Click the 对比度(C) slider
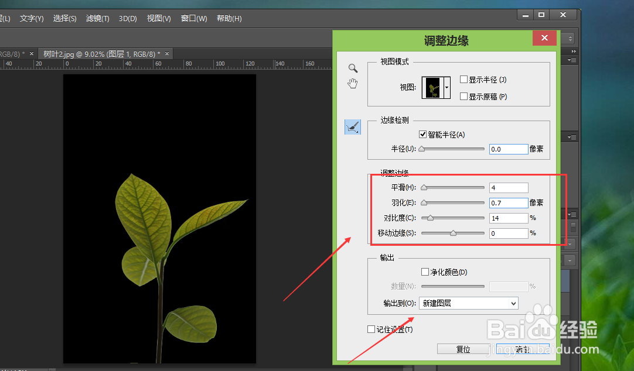 (453, 218)
